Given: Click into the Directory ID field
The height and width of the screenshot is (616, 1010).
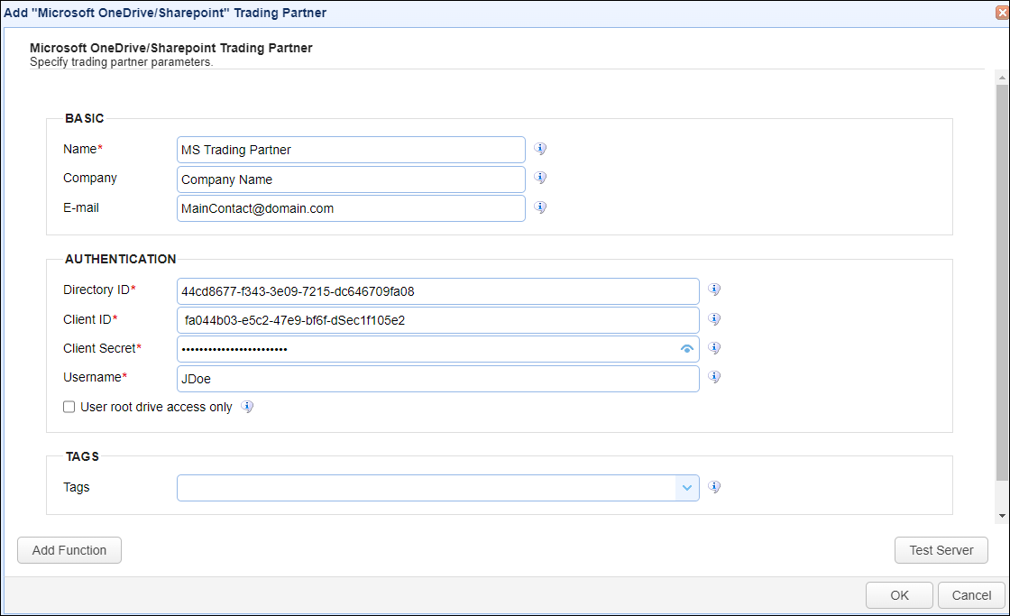Looking at the screenshot, I should point(438,291).
